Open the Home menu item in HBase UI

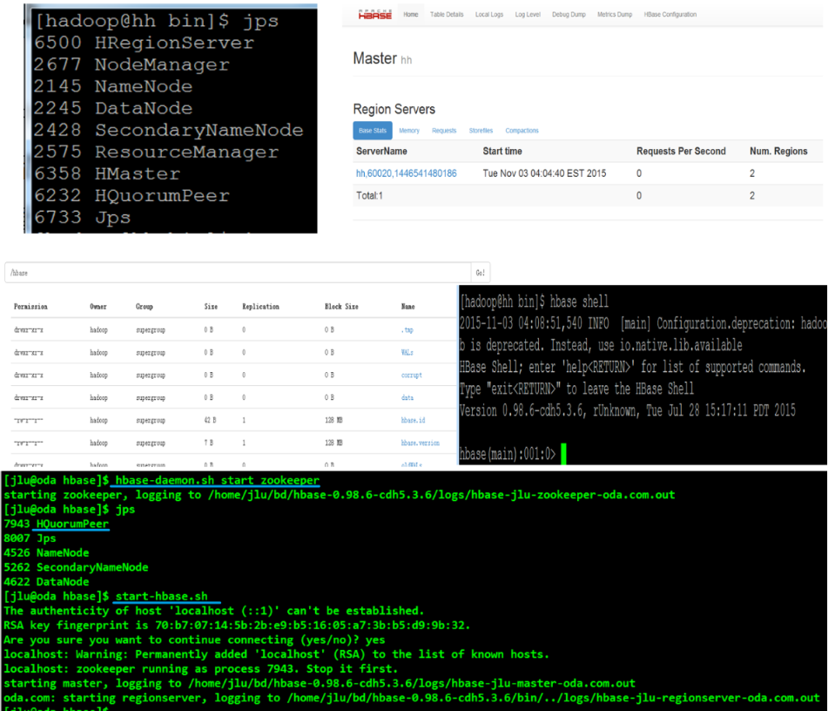click(410, 15)
